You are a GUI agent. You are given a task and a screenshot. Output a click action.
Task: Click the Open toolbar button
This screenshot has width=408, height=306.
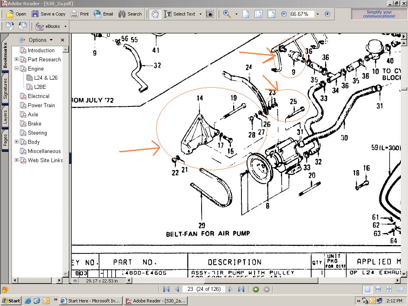point(16,14)
